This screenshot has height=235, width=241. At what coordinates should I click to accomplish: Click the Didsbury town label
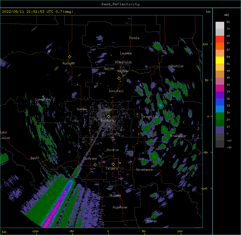click(107, 120)
